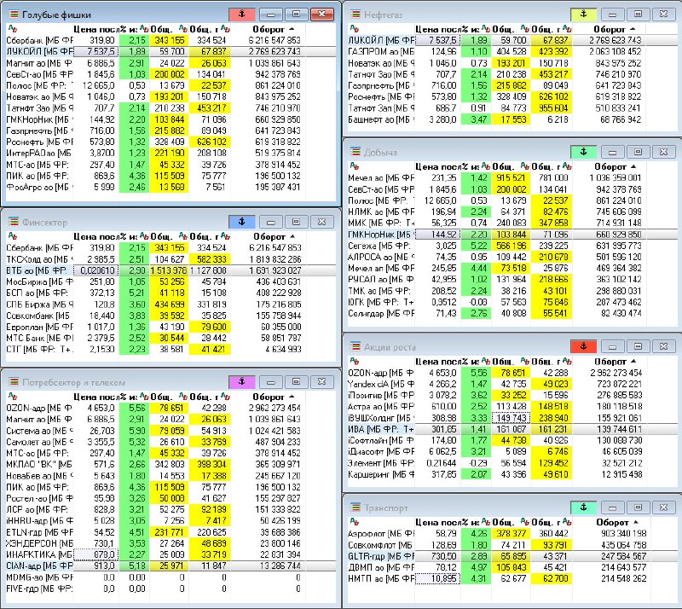
Task: Click the turquoise anchor button in Транспорт
Action: 584,507
